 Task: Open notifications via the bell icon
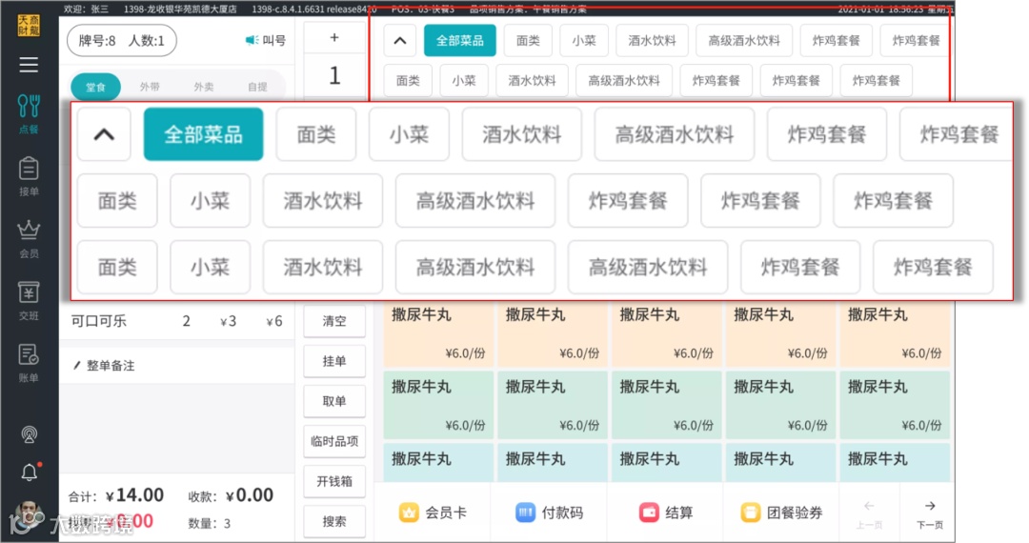30,473
